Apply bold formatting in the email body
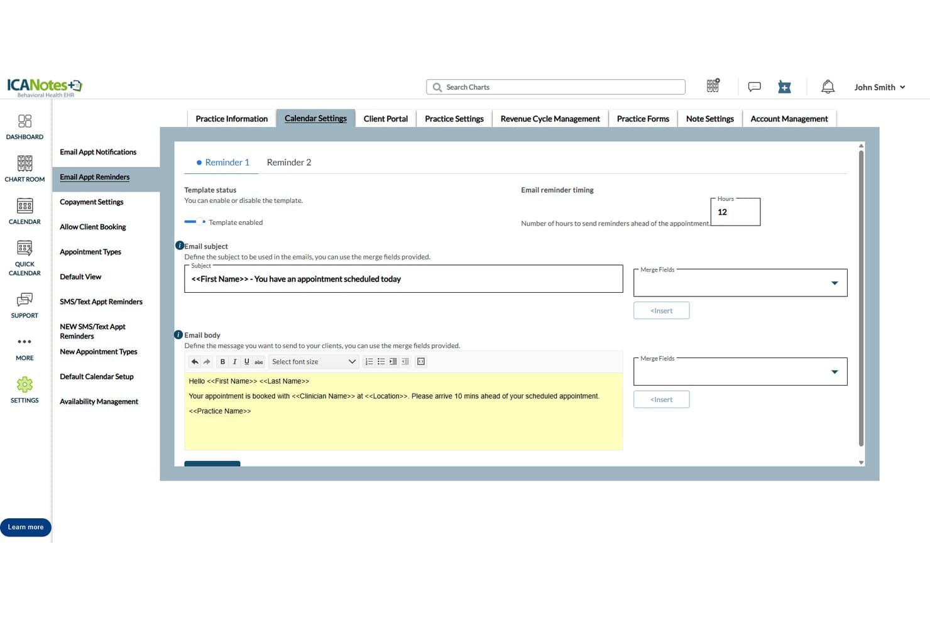930x620 pixels. point(222,362)
